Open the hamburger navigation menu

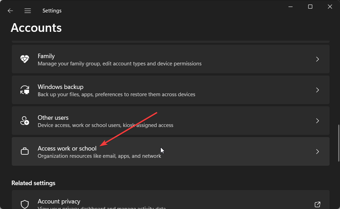28,11
